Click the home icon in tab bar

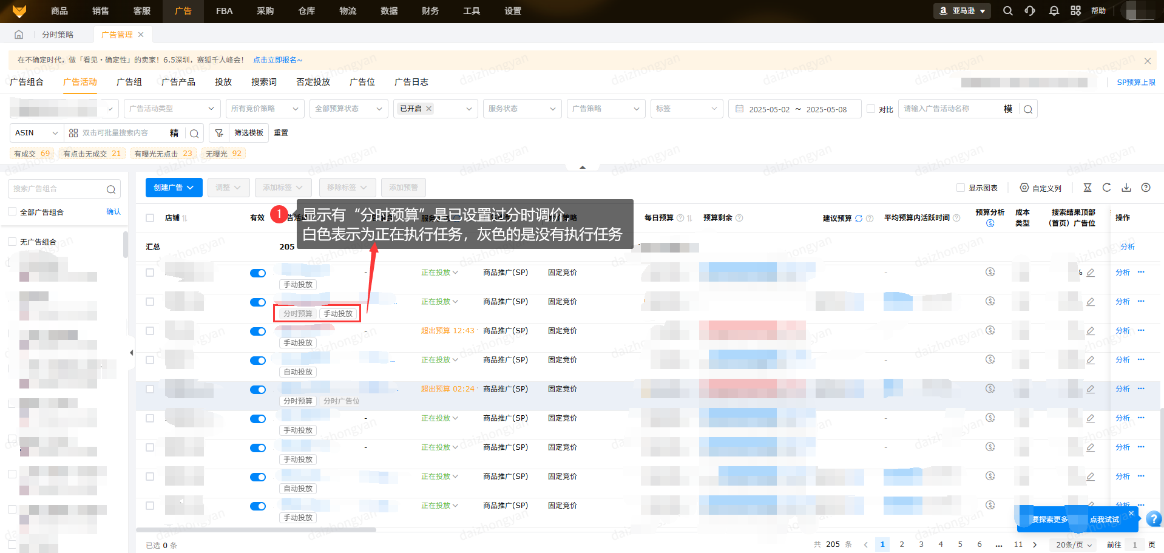click(x=19, y=35)
